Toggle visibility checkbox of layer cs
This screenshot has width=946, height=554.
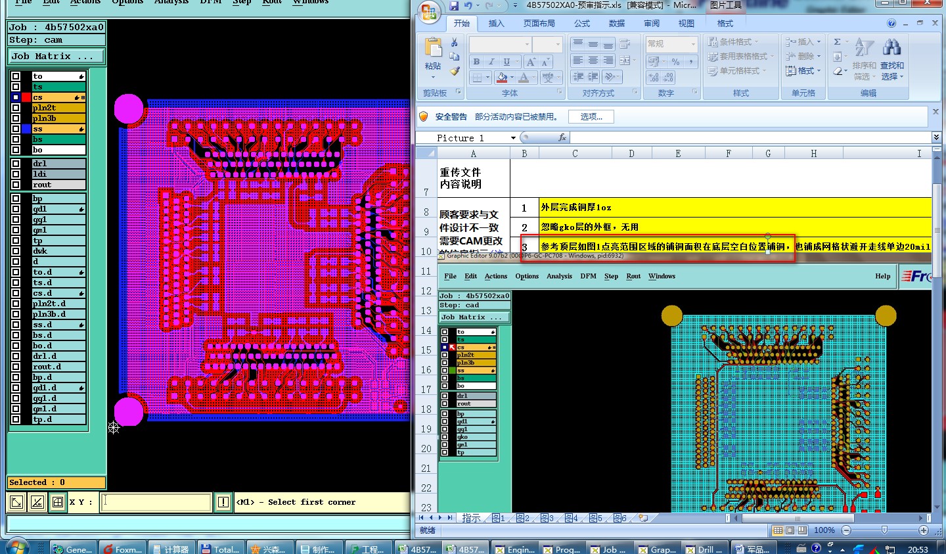click(15, 97)
